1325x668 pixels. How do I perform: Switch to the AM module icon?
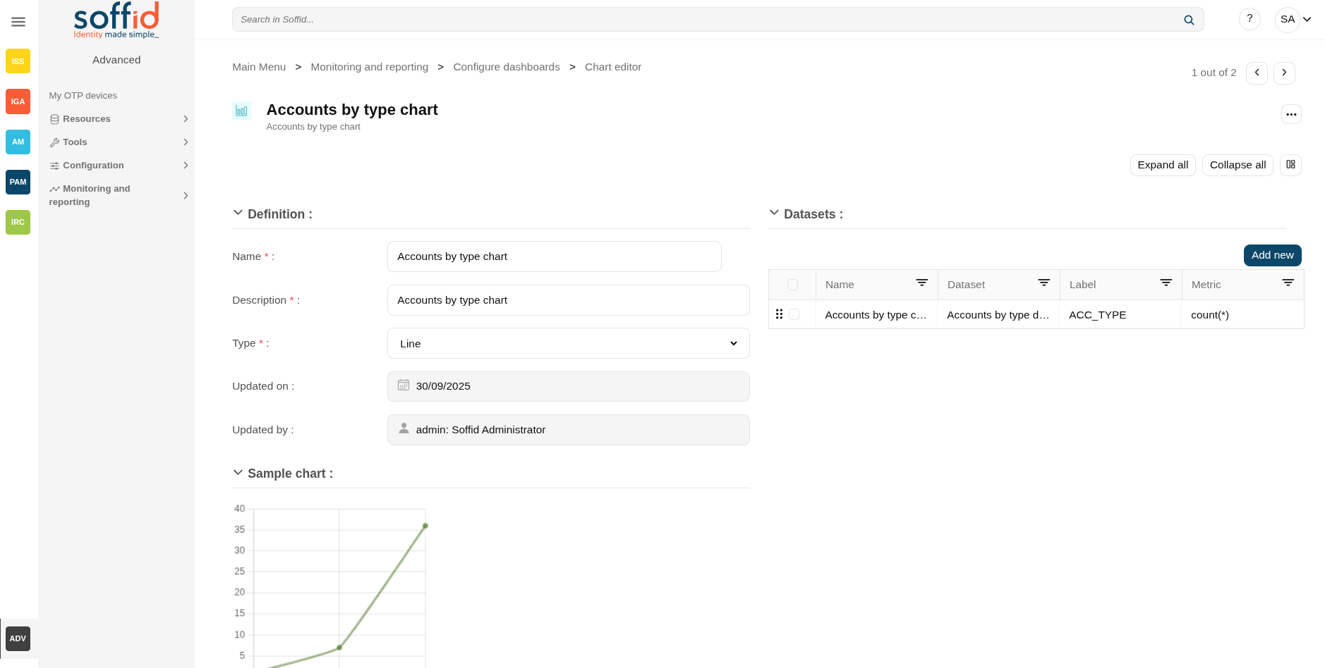[18, 142]
